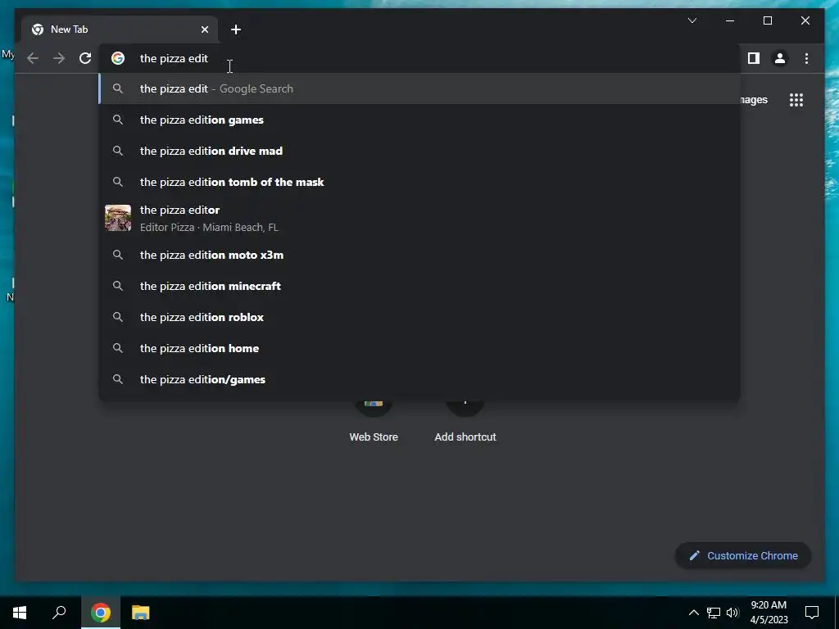Image resolution: width=839 pixels, height=629 pixels.
Task: Pick 'the pizza edition roblox' suggestion
Action: pos(419,317)
